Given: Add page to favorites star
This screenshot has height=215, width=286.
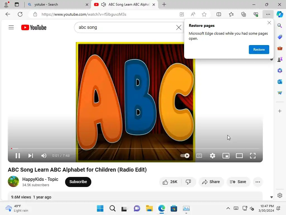Looking at the screenshot, I should [x=204, y=14].
